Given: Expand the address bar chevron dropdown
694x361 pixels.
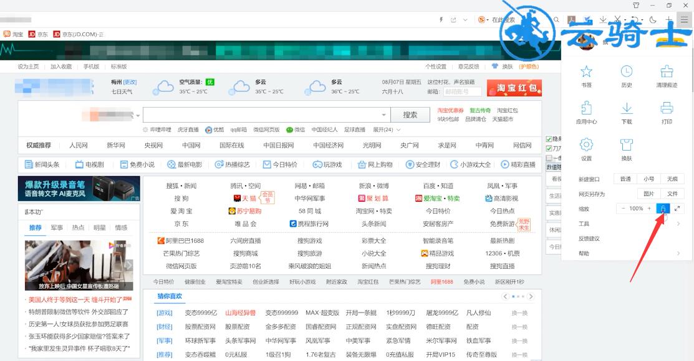Looking at the screenshot, I should (x=465, y=20).
